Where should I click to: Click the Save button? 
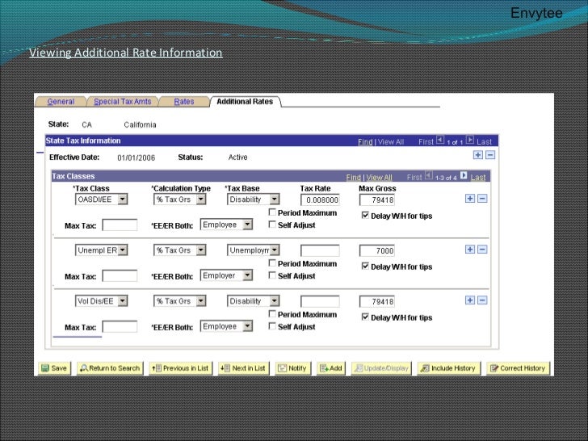[54, 368]
